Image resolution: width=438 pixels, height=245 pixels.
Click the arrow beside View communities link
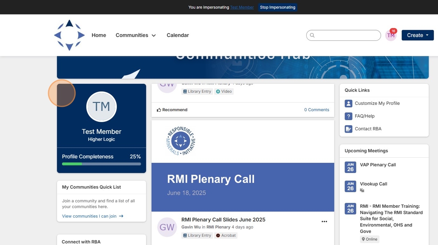[x=121, y=216]
